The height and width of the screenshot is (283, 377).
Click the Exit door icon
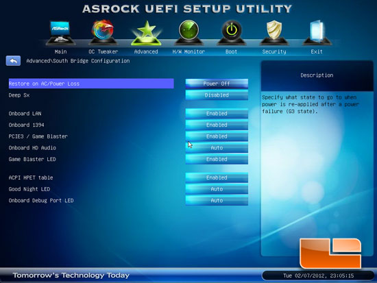[x=317, y=33]
